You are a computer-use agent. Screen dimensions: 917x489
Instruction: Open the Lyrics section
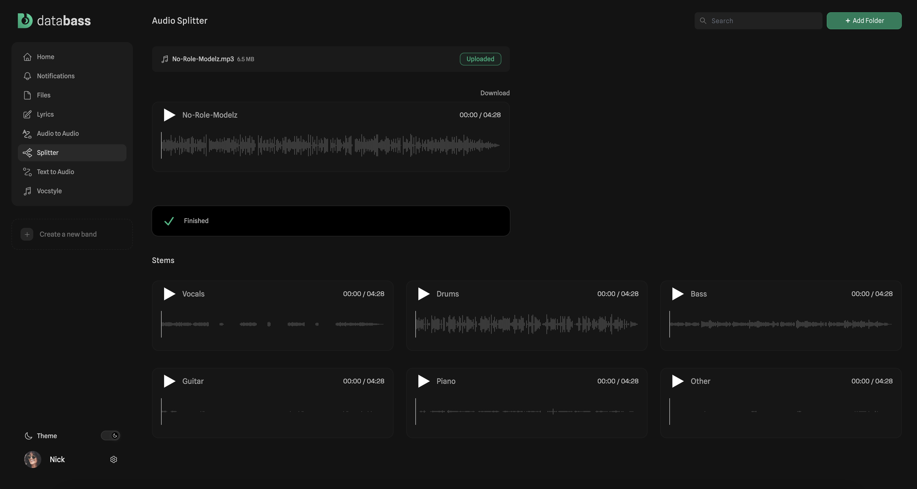click(x=72, y=115)
